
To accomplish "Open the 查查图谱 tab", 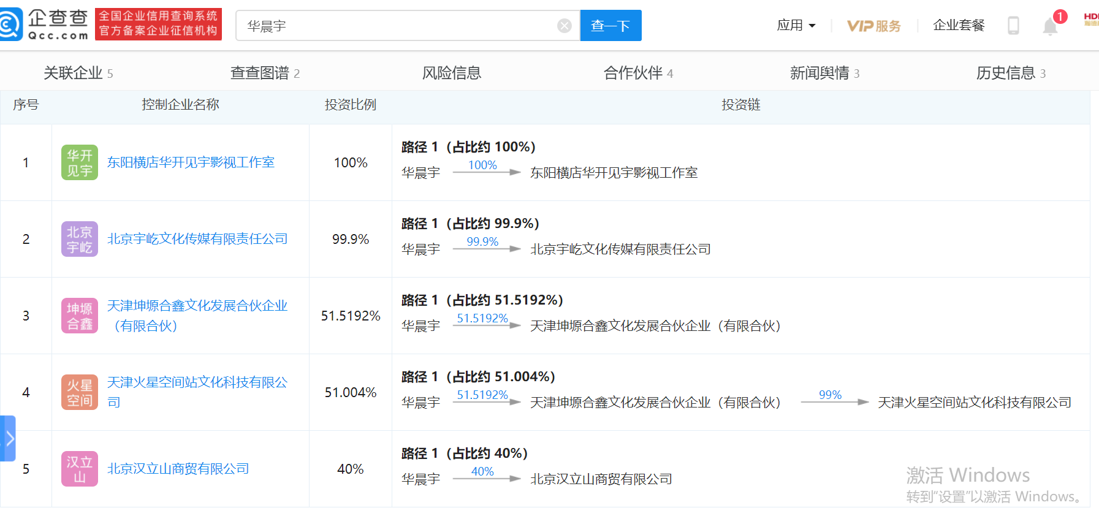I will pos(264,73).
